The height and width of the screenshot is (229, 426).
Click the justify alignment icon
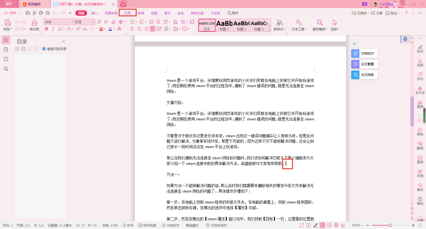pos(152,29)
